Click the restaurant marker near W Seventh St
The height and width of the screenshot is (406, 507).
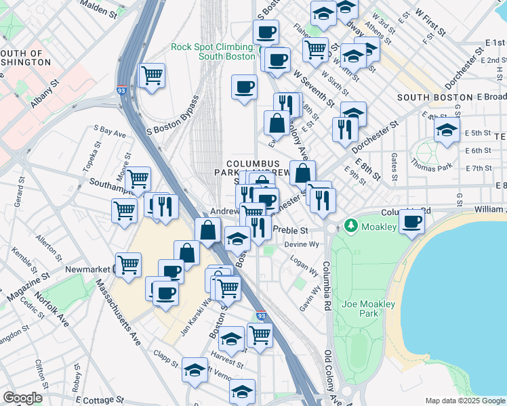(286, 106)
